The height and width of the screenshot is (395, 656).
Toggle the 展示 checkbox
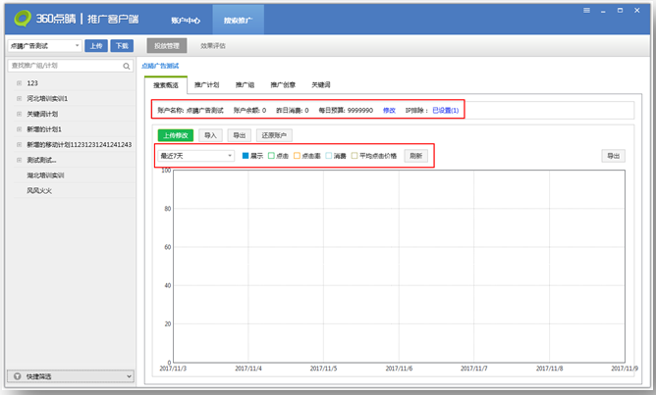(246, 156)
